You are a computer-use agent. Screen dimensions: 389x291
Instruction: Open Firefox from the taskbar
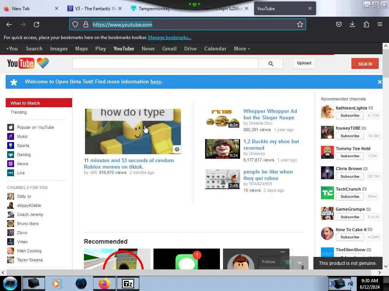(x=104, y=283)
